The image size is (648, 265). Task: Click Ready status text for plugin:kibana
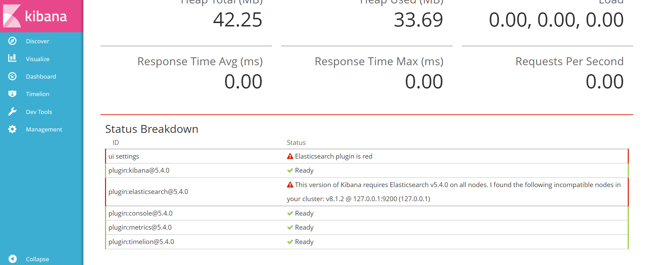[304, 170]
